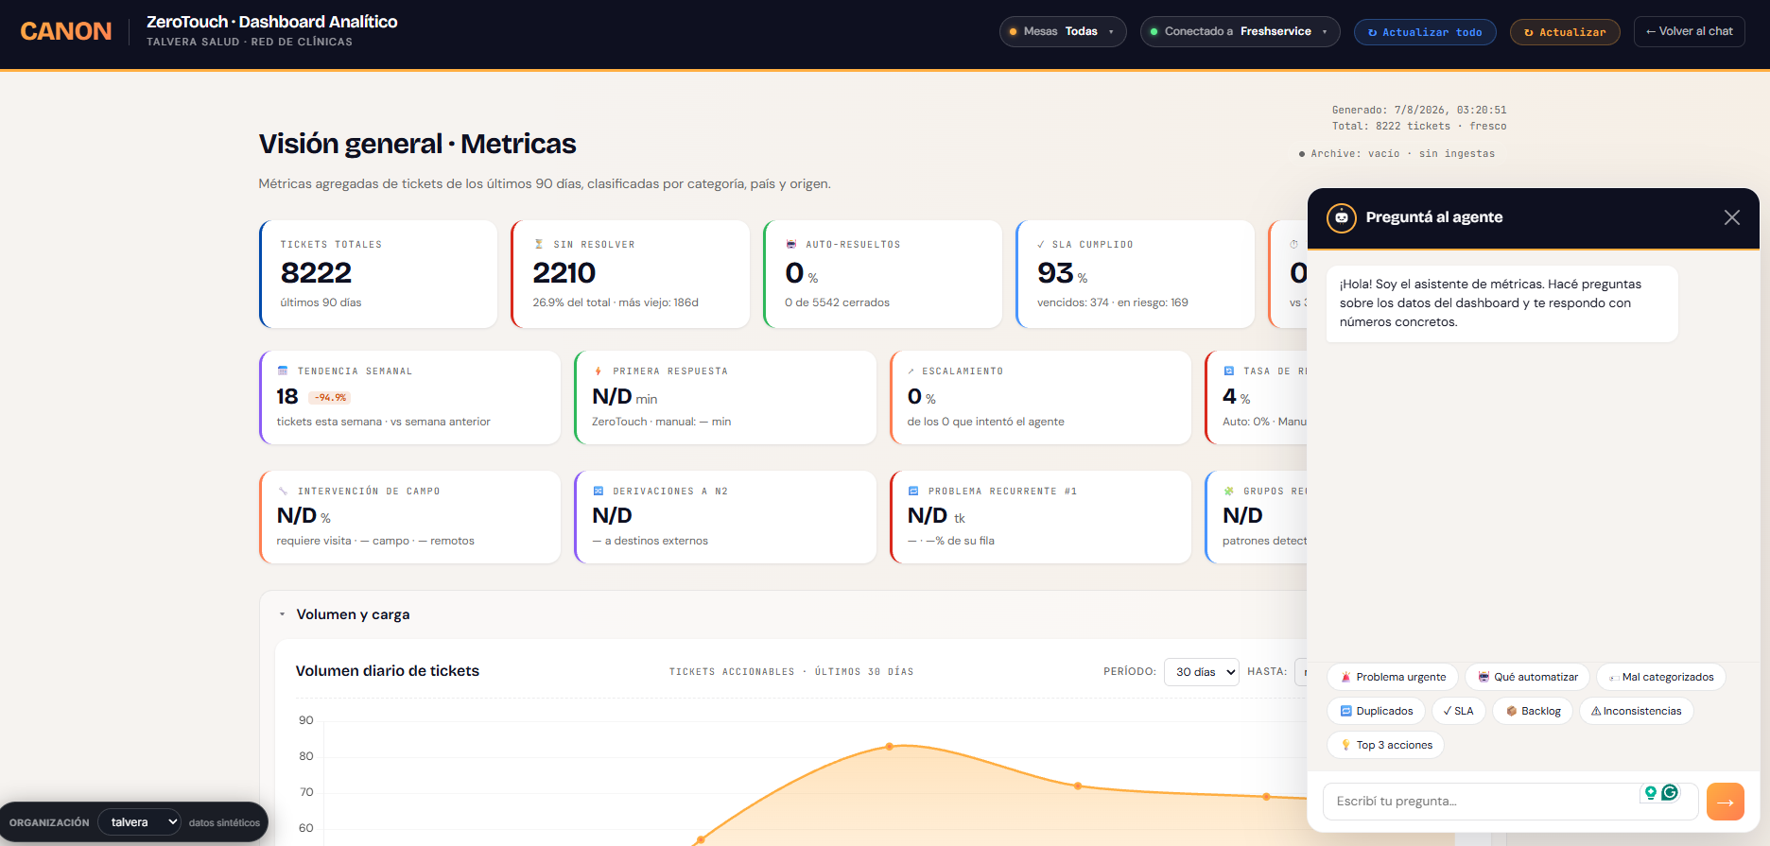Click the datos sintéticos label
The width and height of the screenshot is (1770, 846).
(x=224, y=823)
